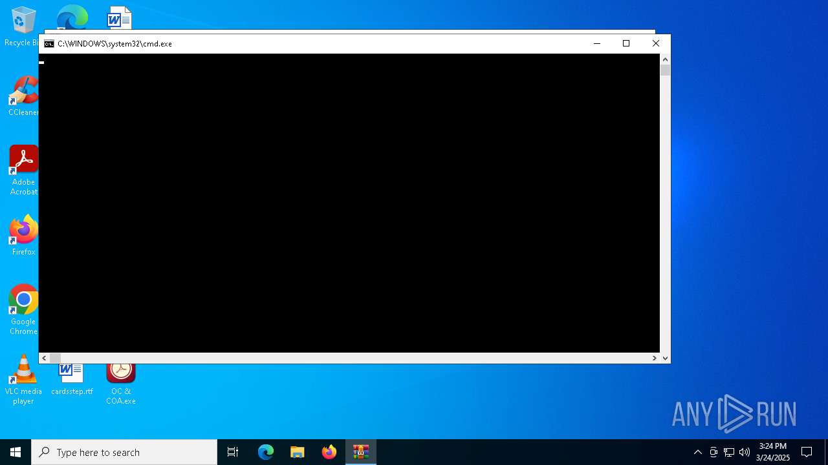Click the Show desktop strip

(826, 452)
